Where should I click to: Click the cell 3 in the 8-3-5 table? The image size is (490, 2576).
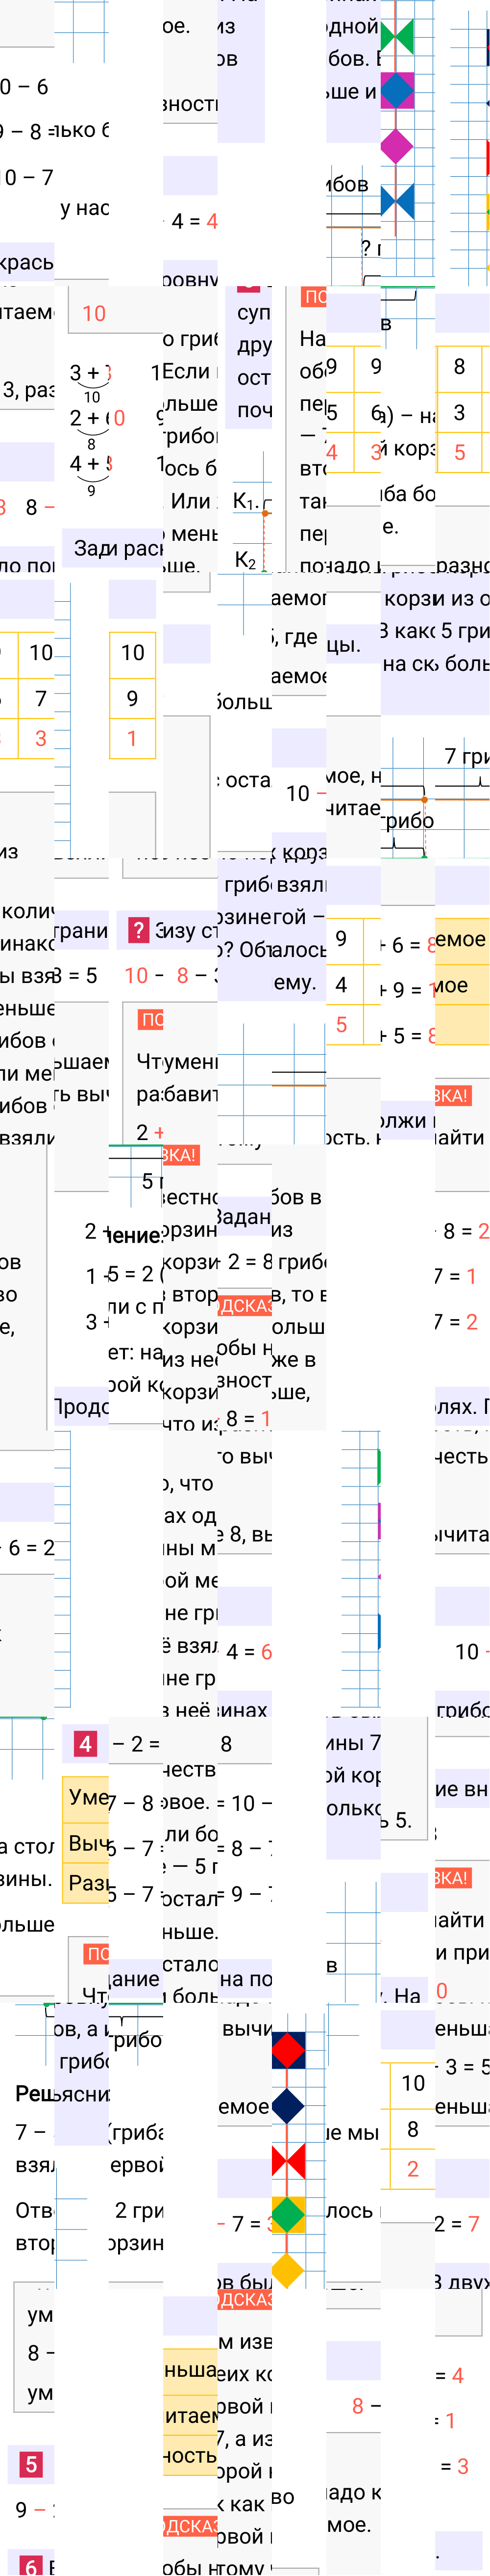pyautogui.click(x=459, y=412)
